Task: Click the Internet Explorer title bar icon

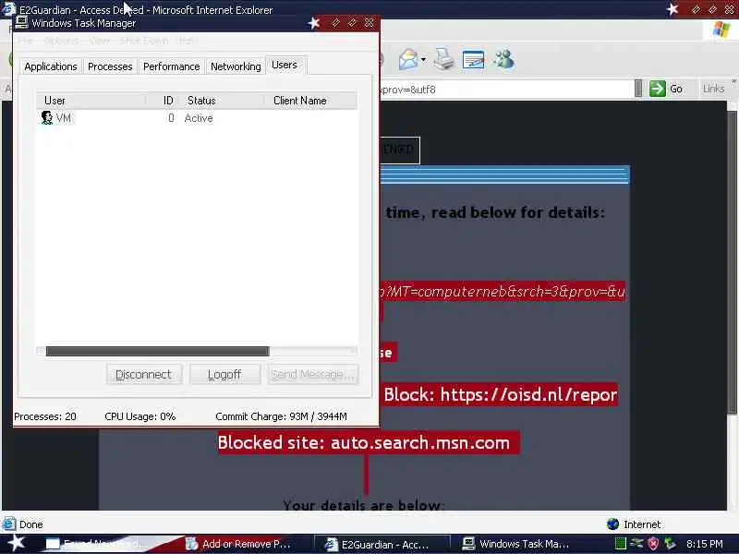Action: pos(8,9)
